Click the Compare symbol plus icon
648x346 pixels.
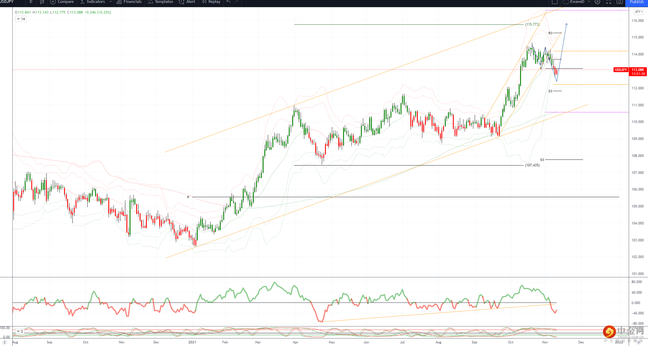tap(53, 2)
